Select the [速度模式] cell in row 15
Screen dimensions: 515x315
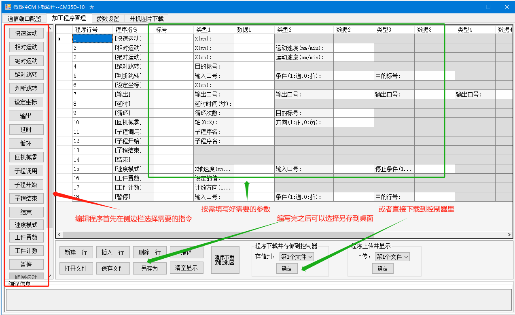[x=133, y=169]
